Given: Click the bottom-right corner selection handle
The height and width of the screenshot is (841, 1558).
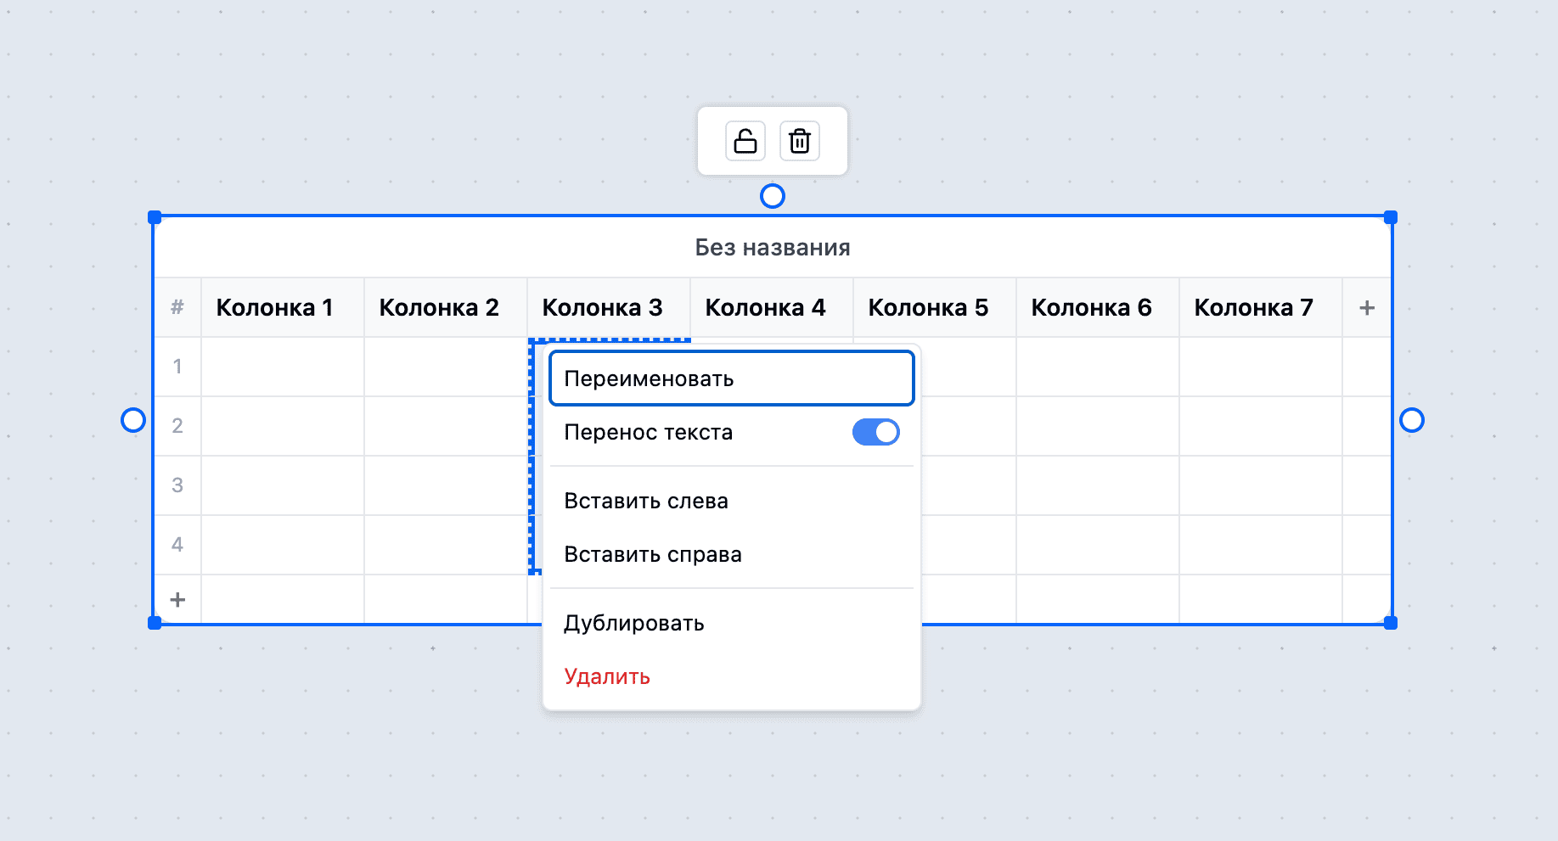Looking at the screenshot, I should (1390, 624).
